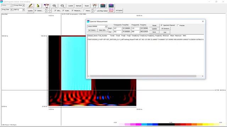This screenshot has height=127, width=227.
Task: Click the Exit button in the dialog
Action: 165,32
